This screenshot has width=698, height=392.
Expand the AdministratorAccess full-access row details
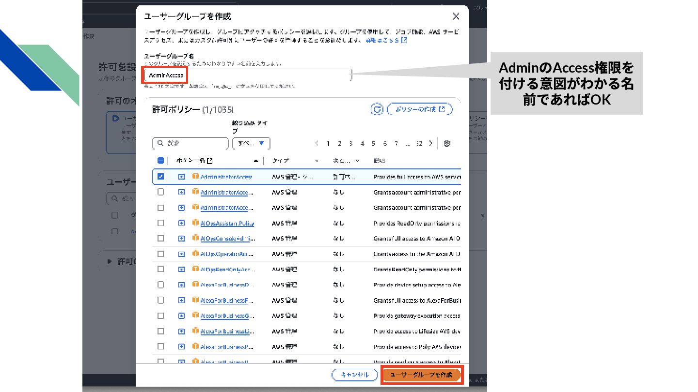181,177
